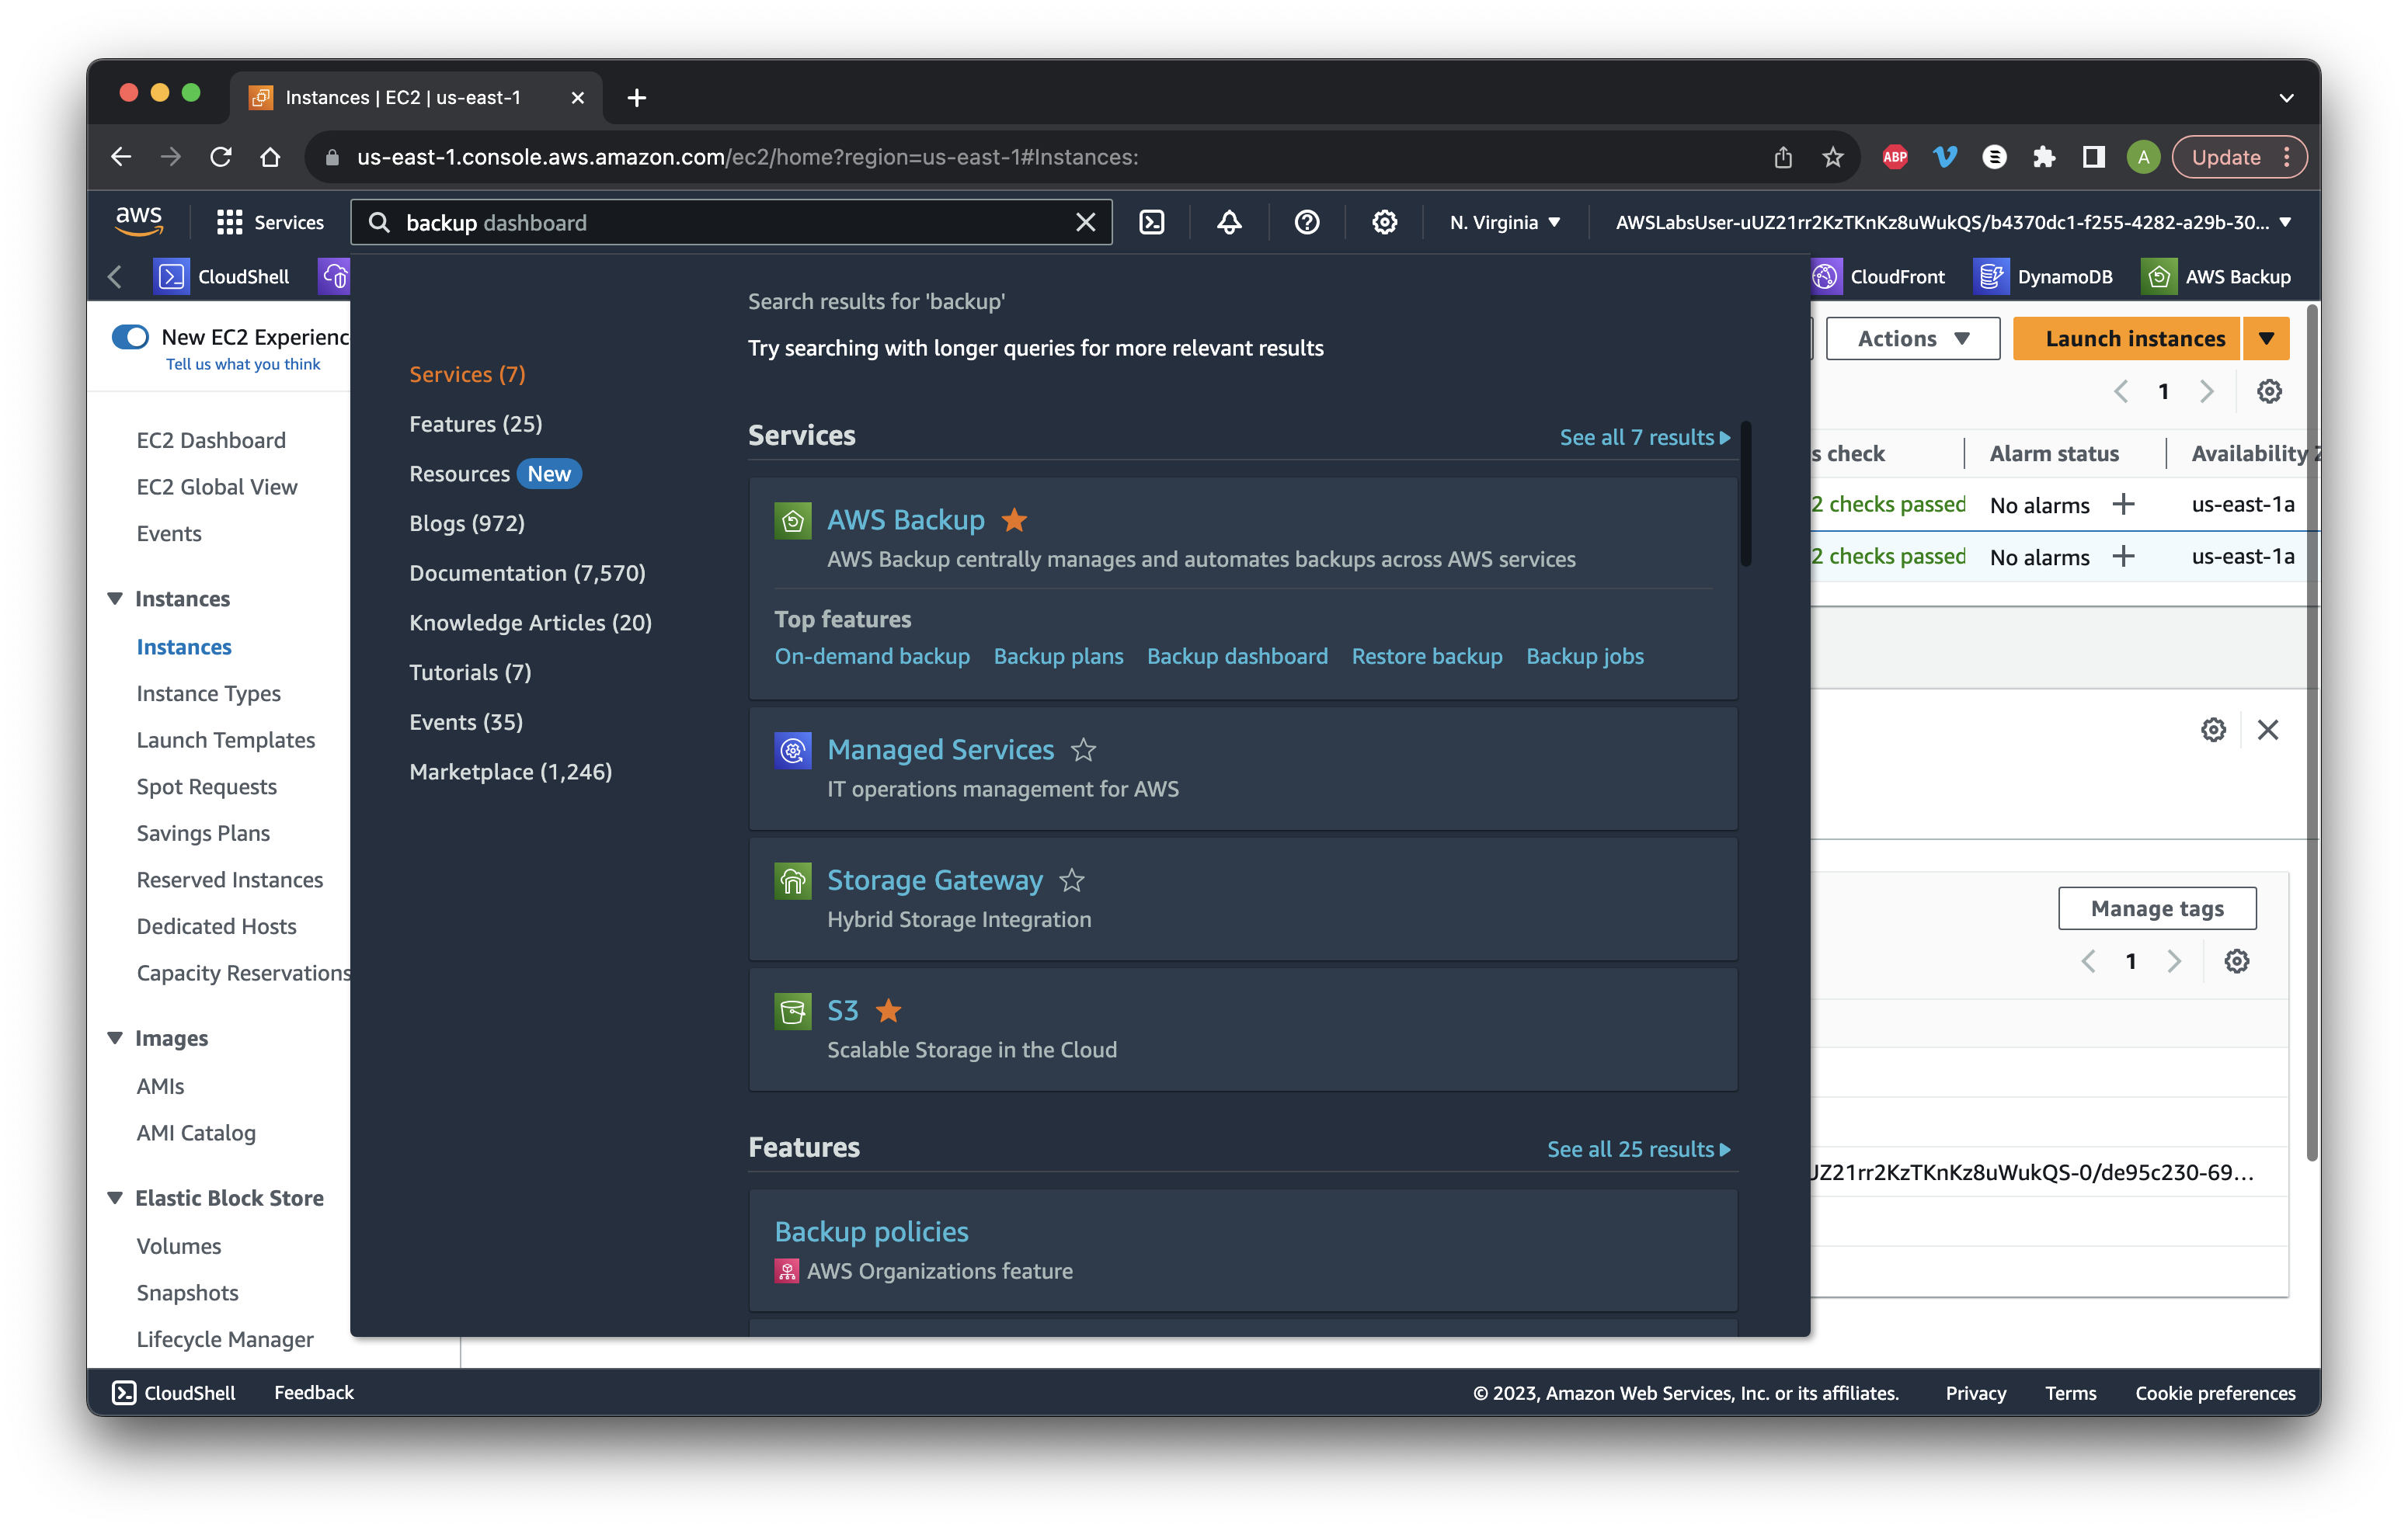
Task: Add alarm for first instance row
Action: tap(2123, 505)
